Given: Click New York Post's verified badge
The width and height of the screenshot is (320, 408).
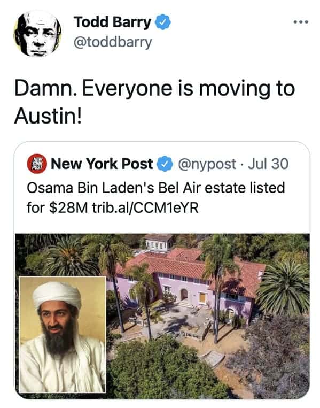Looking at the screenshot, I should (x=165, y=164).
